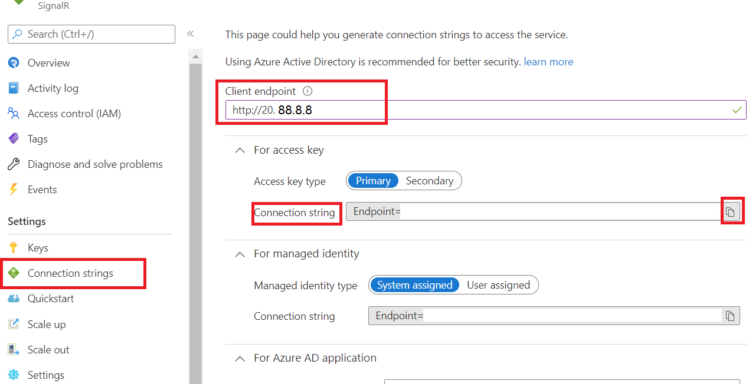The height and width of the screenshot is (384, 749).
Task: Open Diagnose and solve problems
Action: tap(95, 164)
